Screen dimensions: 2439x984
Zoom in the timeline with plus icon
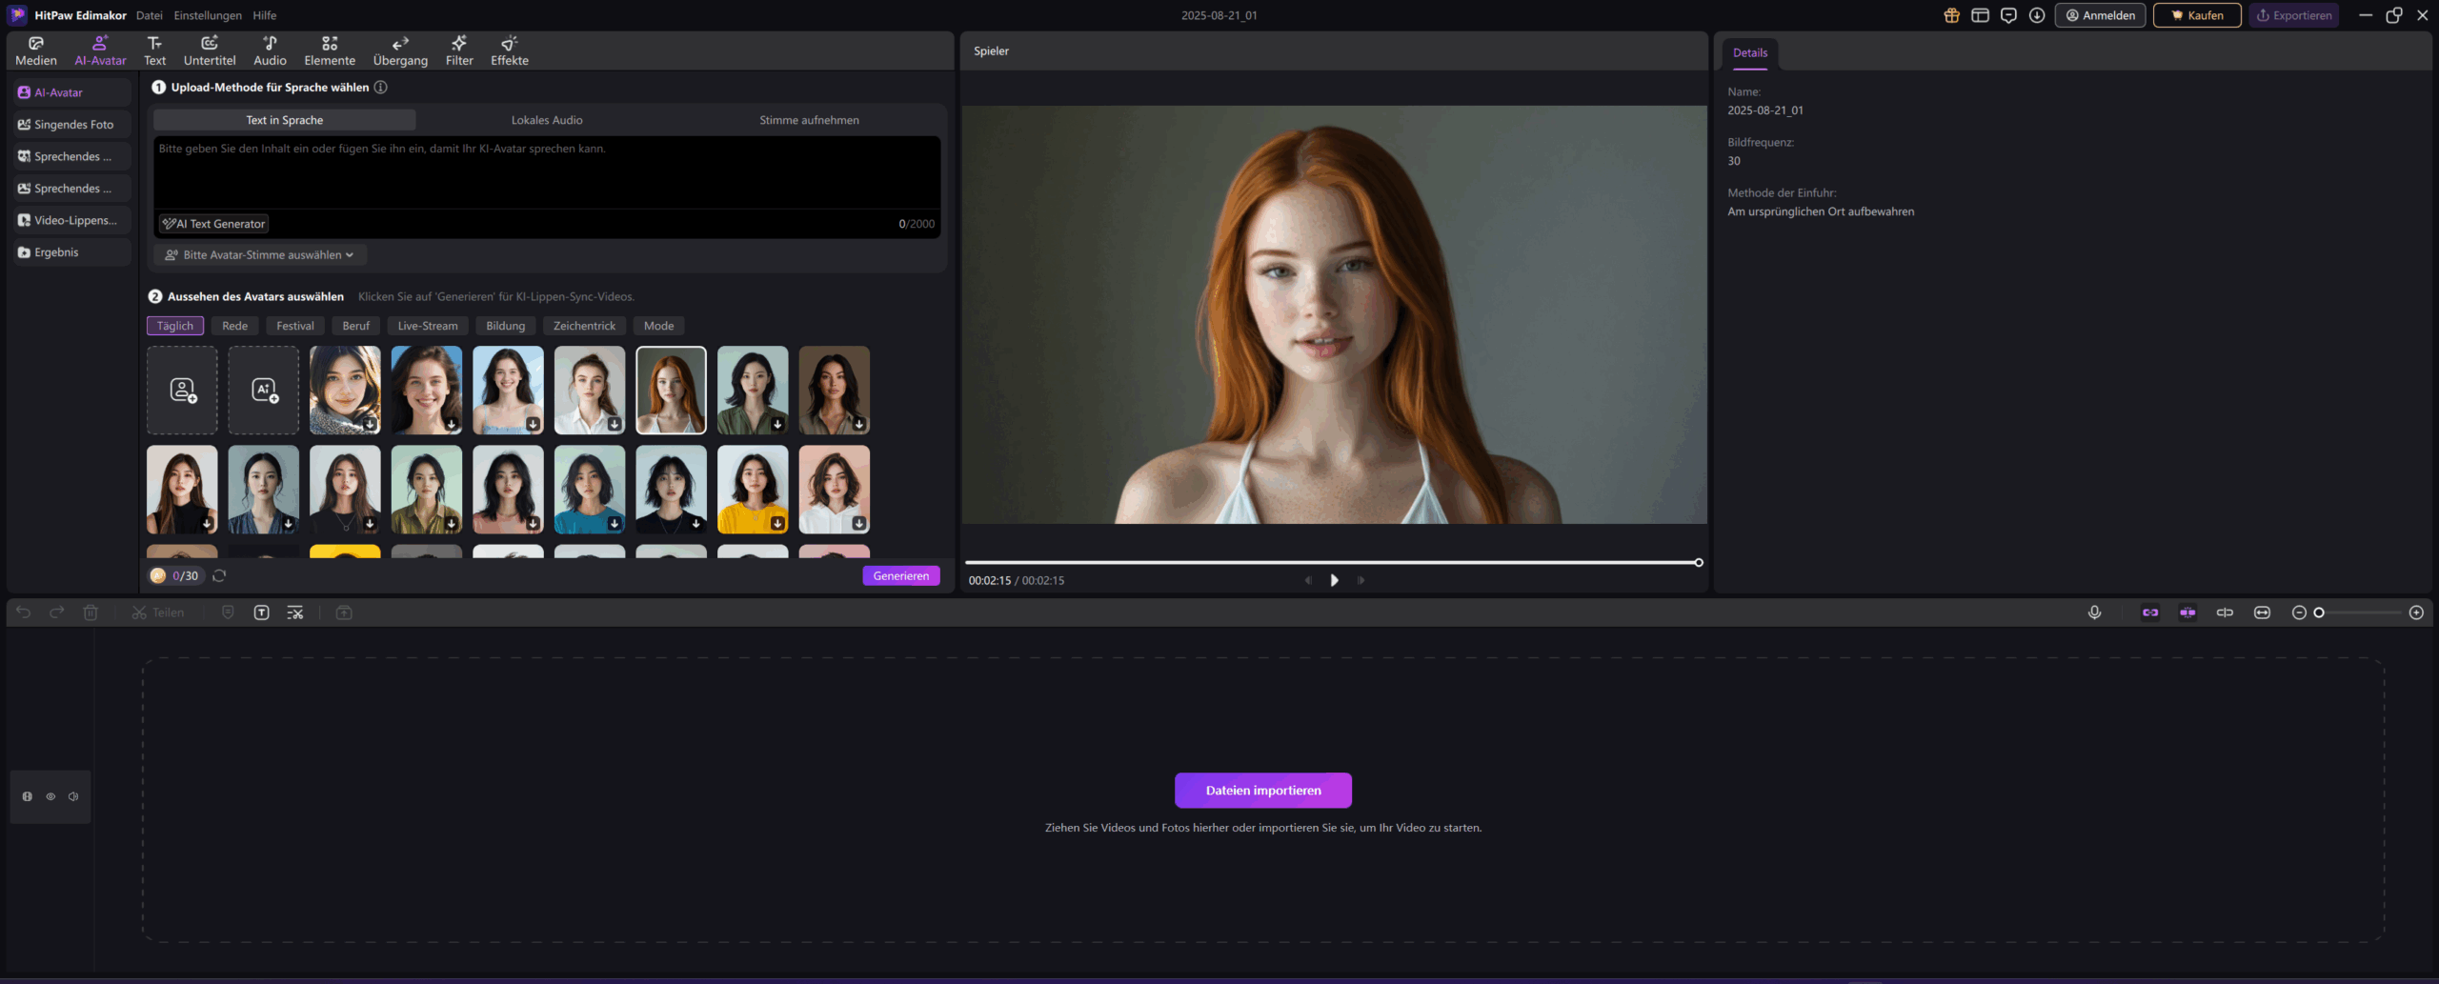tap(2416, 612)
